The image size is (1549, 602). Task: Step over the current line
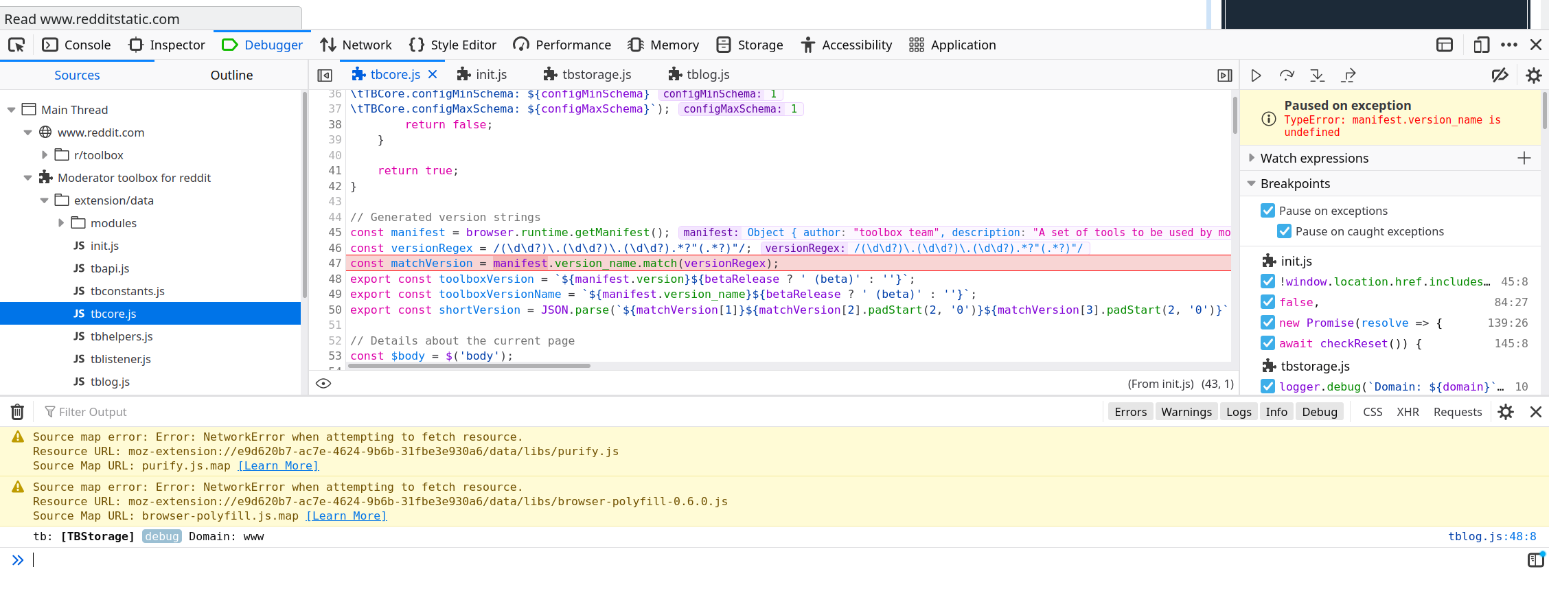pos(1287,76)
